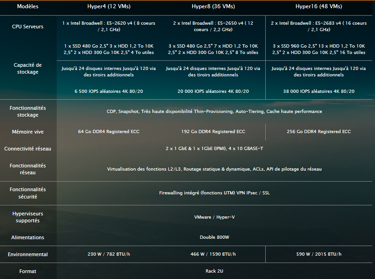375x279 pixels.
Task: Click the 'Fonctionnalités sécurité' row label
Action: coord(28,193)
